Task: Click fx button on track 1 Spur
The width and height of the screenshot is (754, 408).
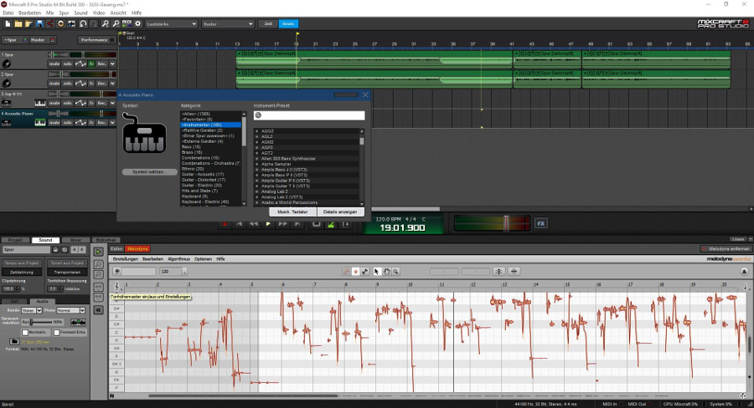Action: [x=91, y=64]
